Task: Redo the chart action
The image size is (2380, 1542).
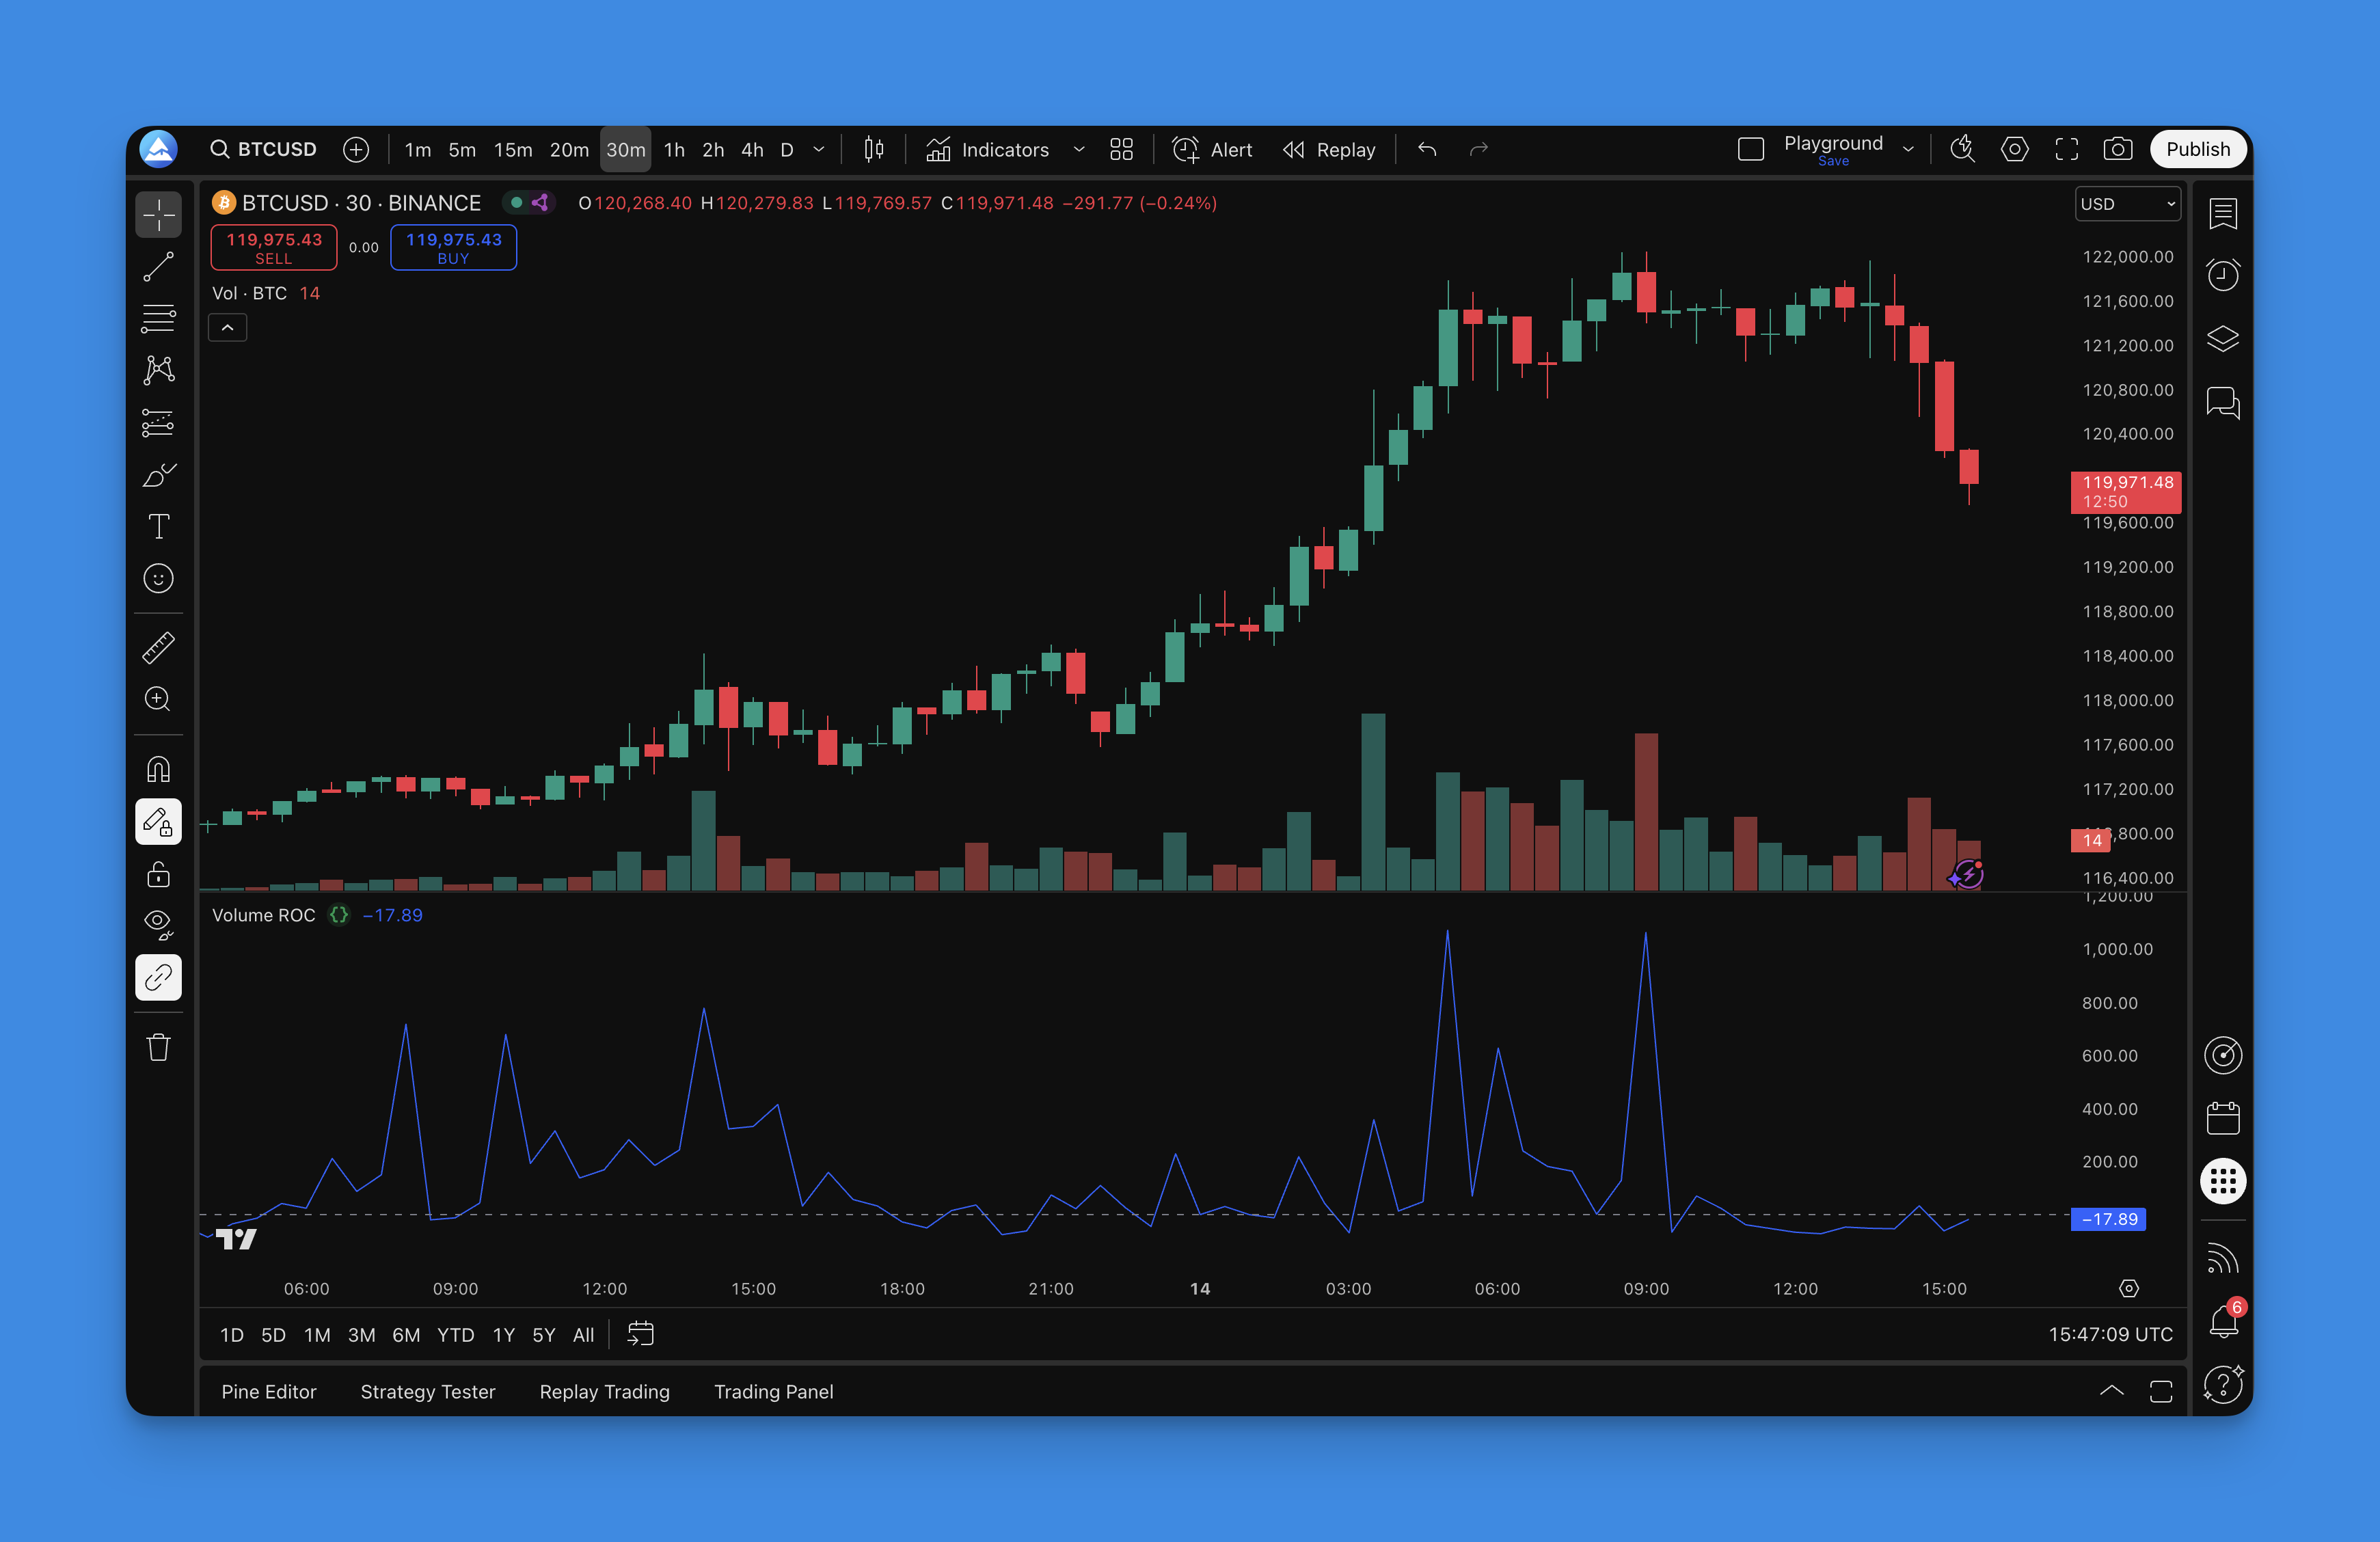Action: point(1479,150)
